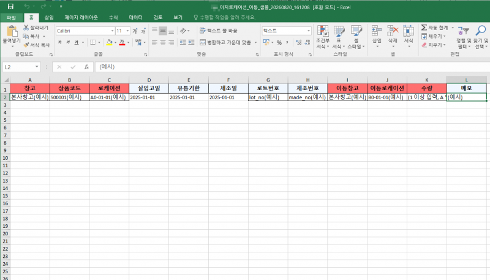Click the Redo arrow in the title bar
The height and width of the screenshot is (280, 490).
[x=43, y=7]
